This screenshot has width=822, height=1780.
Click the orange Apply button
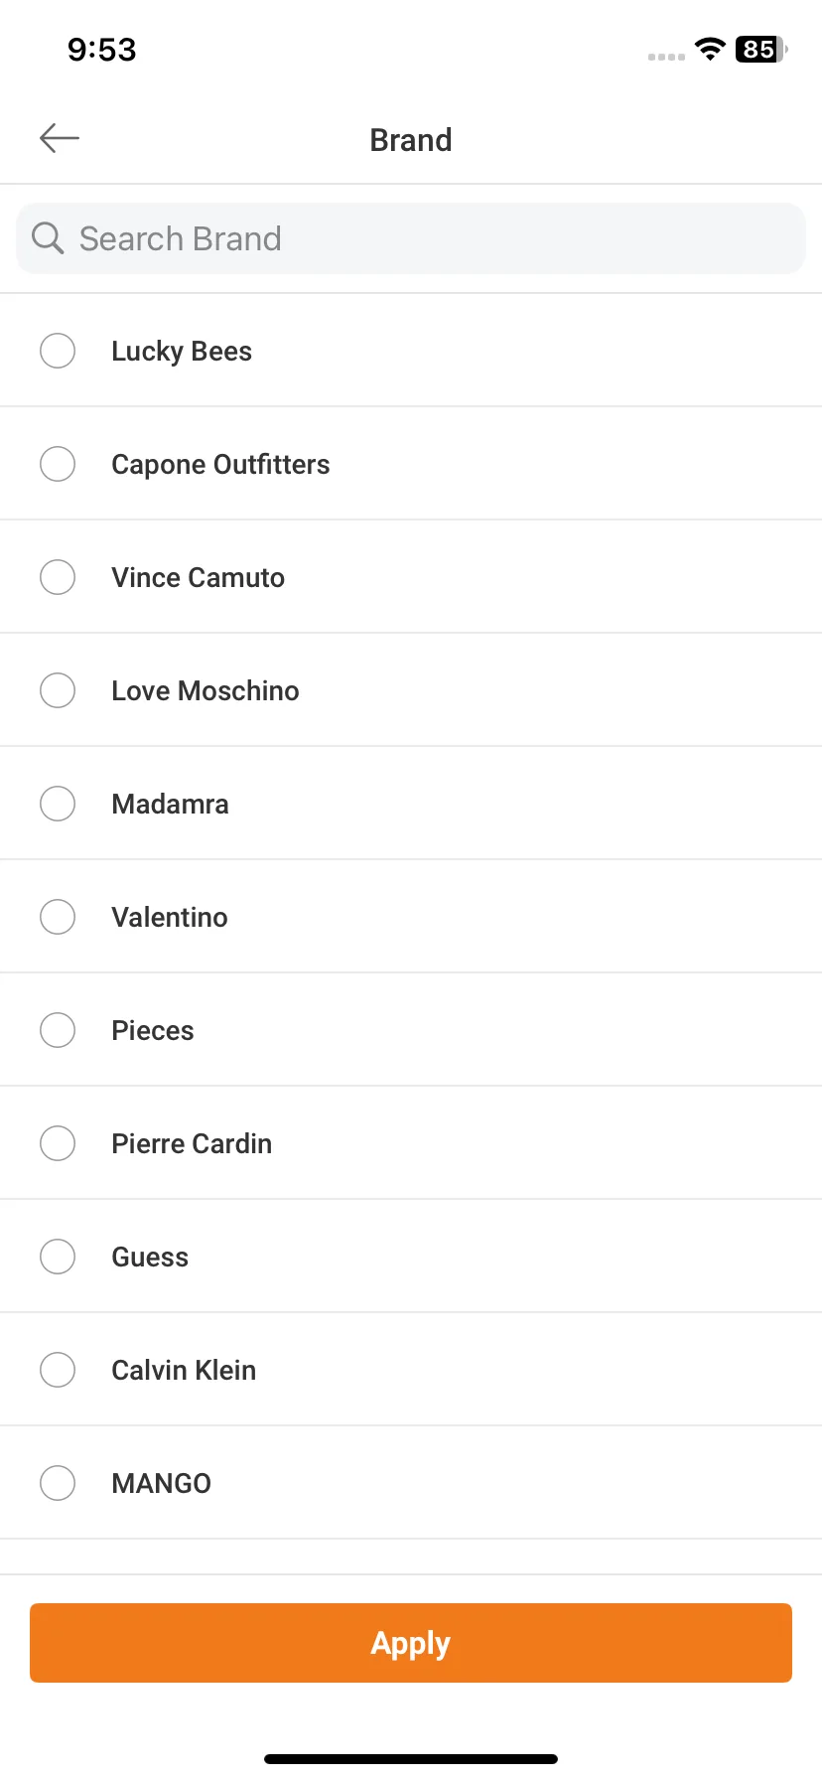click(411, 1643)
